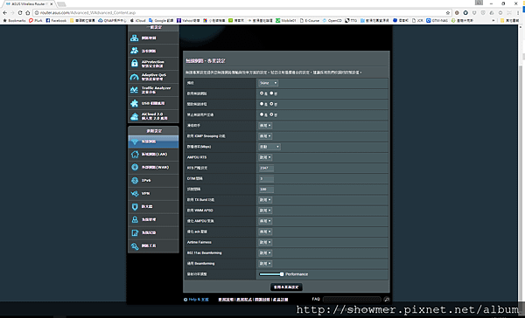
Task: Open AiProtection lock icon in sidebar
Action: point(135,63)
